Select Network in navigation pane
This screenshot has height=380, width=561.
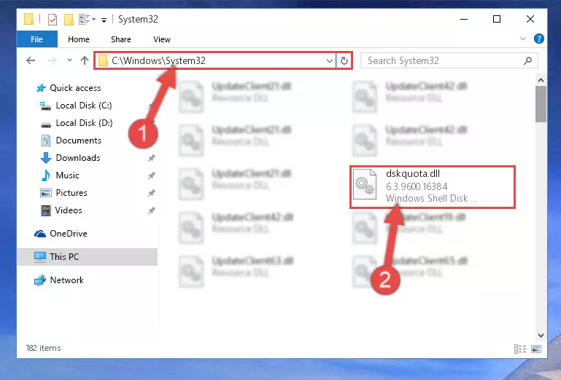pos(66,280)
